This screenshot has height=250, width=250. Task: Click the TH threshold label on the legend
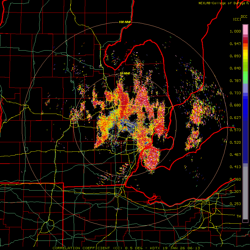tap(239, 216)
